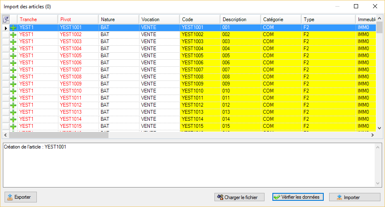Click the green plus icon on row YEST1005
Image resolution: width=385 pixels, height=207 pixels.
click(x=13, y=56)
